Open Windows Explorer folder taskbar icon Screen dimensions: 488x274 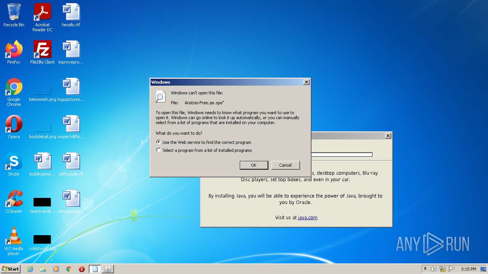click(43, 269)
